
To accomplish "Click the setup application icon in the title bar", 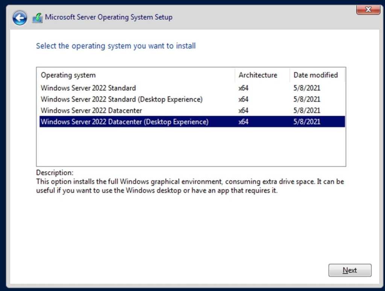I will tap(37, 17).
